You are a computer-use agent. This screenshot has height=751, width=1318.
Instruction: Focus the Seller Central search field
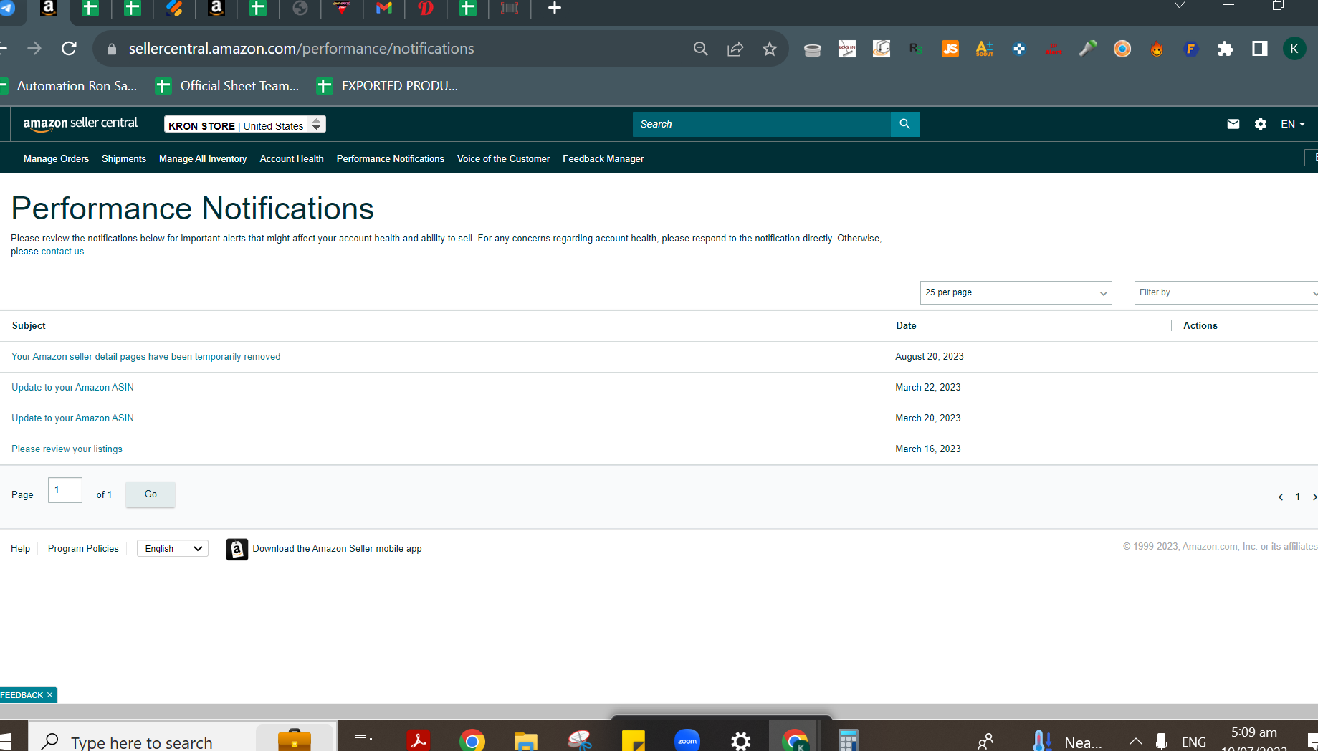coord(761,124)
